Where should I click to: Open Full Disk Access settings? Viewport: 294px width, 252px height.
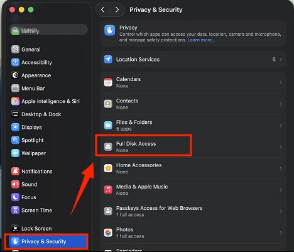pyautogui.click(x=193, y=147)
